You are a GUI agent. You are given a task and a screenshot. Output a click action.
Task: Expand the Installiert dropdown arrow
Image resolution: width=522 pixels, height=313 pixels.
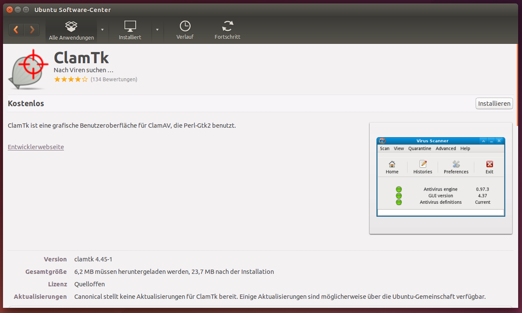tap(157, 30)
